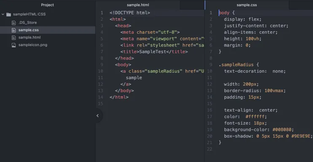Click the sample.html file icon in tree
Image resolution: width=313 pixels, height=162 pixels.
pyautogui.click(x=13, y=38)
